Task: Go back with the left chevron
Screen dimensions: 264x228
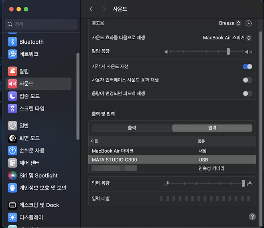Action: click(x=91, y=9)
